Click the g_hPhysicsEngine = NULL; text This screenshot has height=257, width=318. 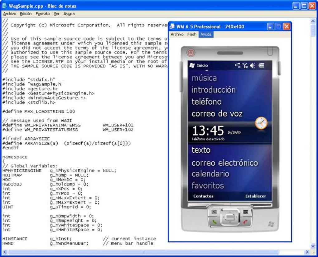[83, 171]
